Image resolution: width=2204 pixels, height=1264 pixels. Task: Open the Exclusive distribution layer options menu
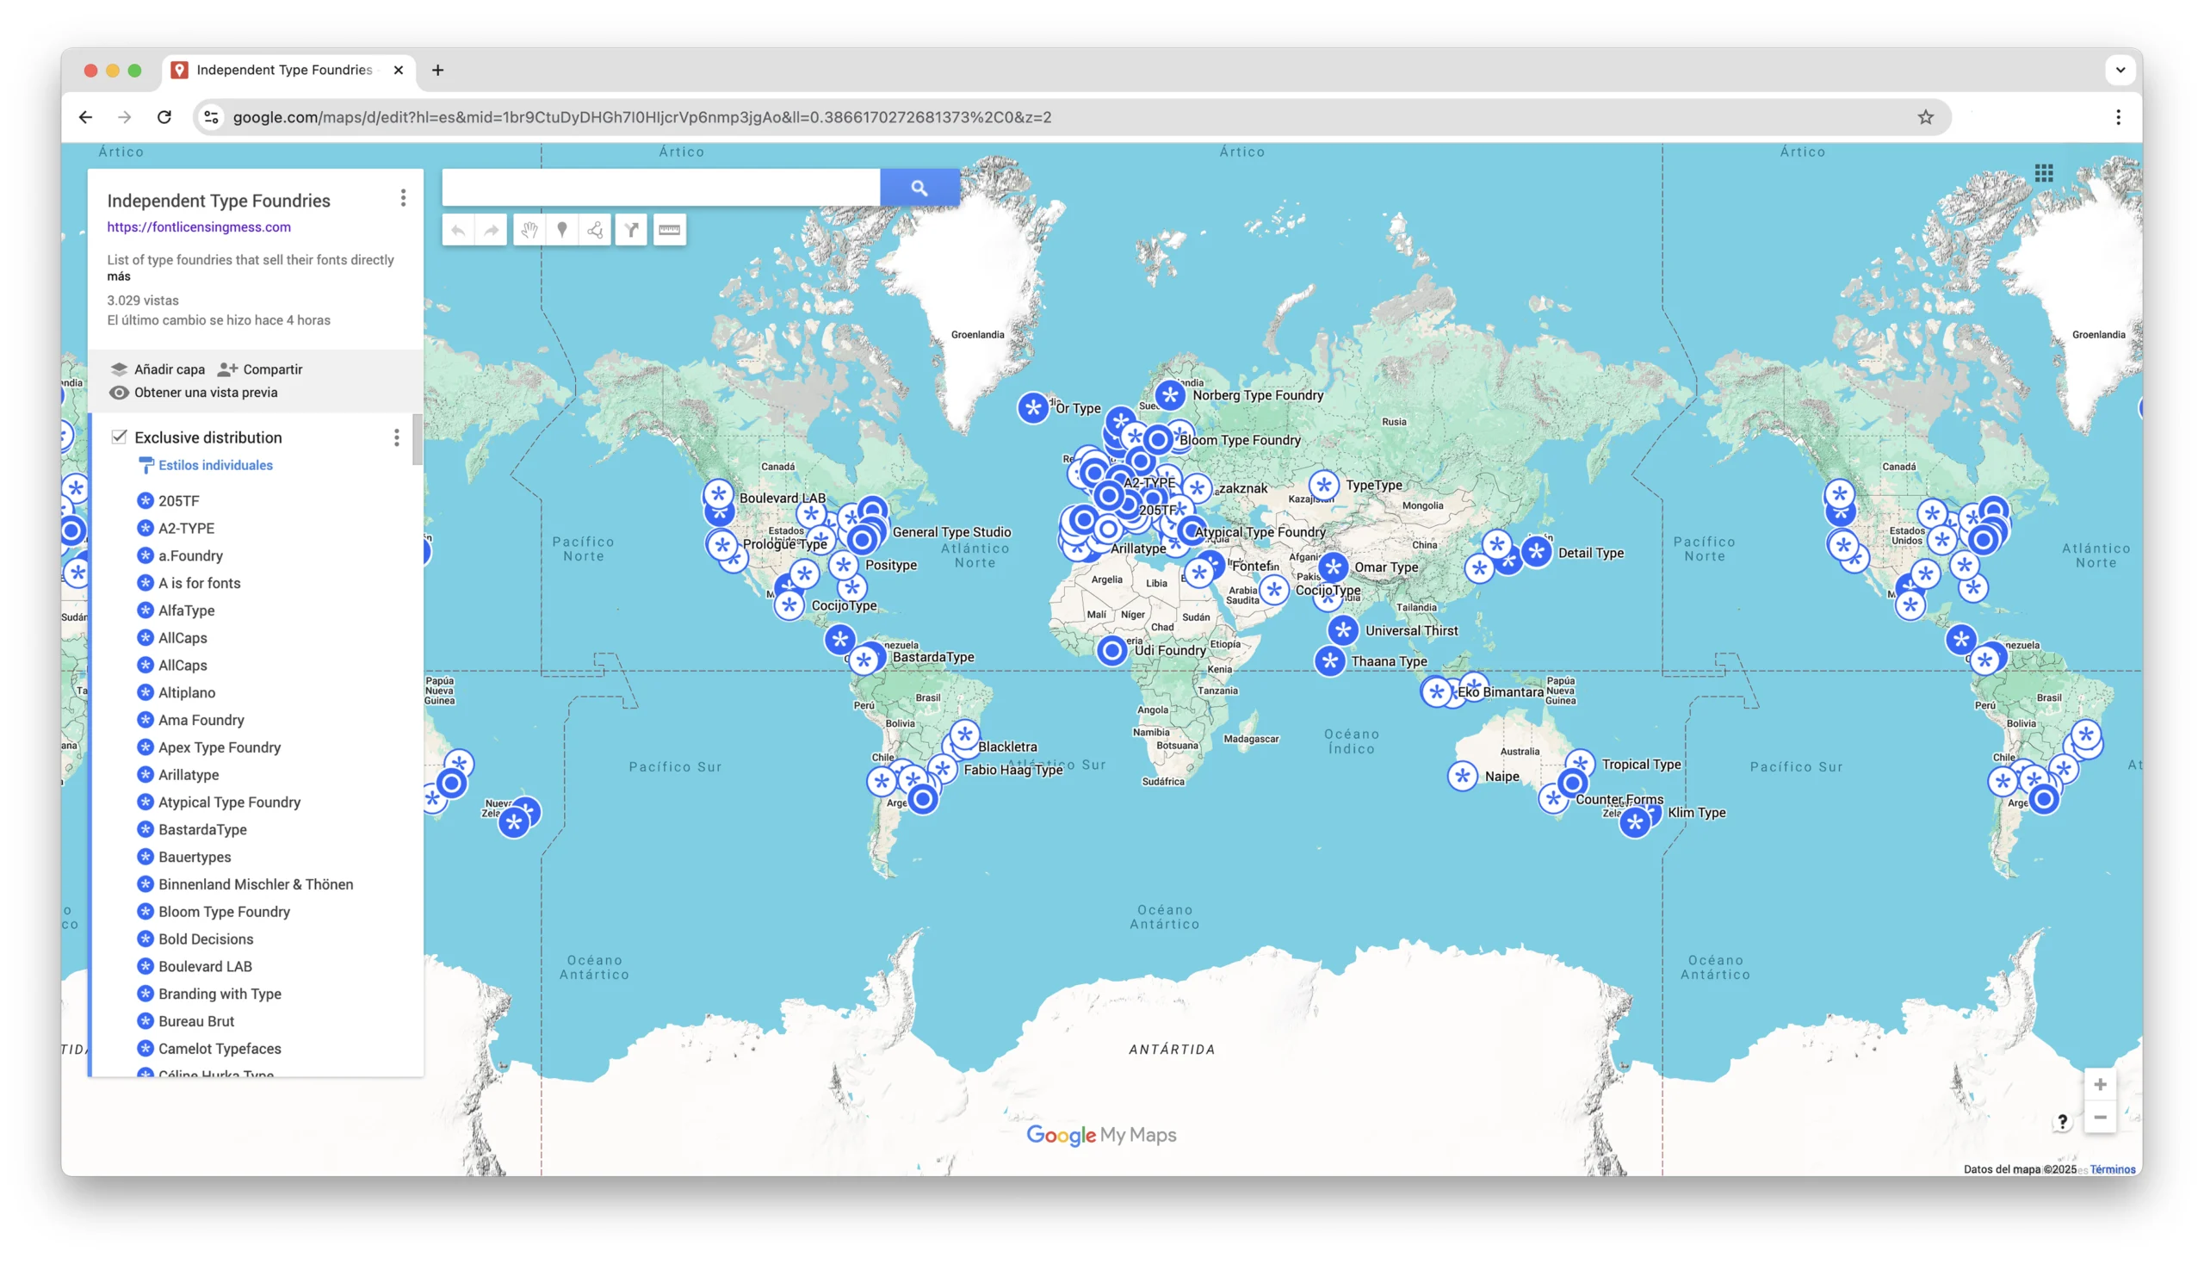click(397, 437)
